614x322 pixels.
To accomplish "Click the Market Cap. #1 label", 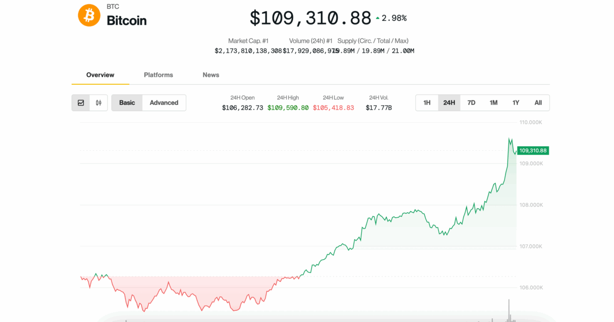I will (x=248, y=41).
